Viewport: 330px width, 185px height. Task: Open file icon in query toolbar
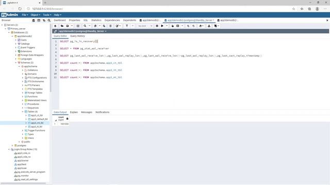click(x=62, y=26)
